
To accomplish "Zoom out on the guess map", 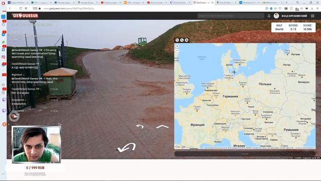I will point(177,50).
